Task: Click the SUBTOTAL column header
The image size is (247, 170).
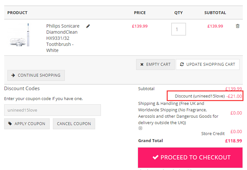Action: click(215, 13)
